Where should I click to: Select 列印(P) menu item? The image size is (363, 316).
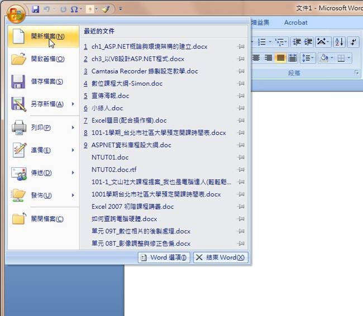44,128
